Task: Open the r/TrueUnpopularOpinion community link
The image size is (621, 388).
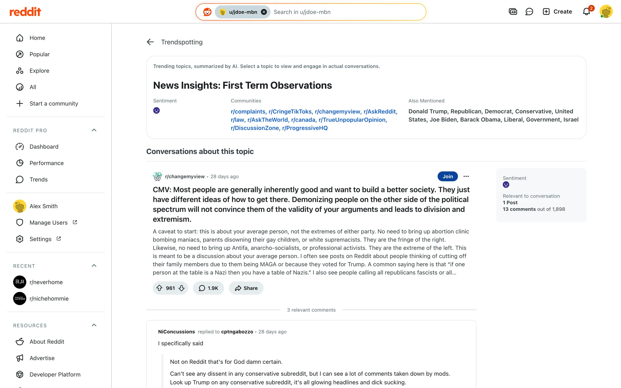Action: pyautogui.click(x=353, y=120)
